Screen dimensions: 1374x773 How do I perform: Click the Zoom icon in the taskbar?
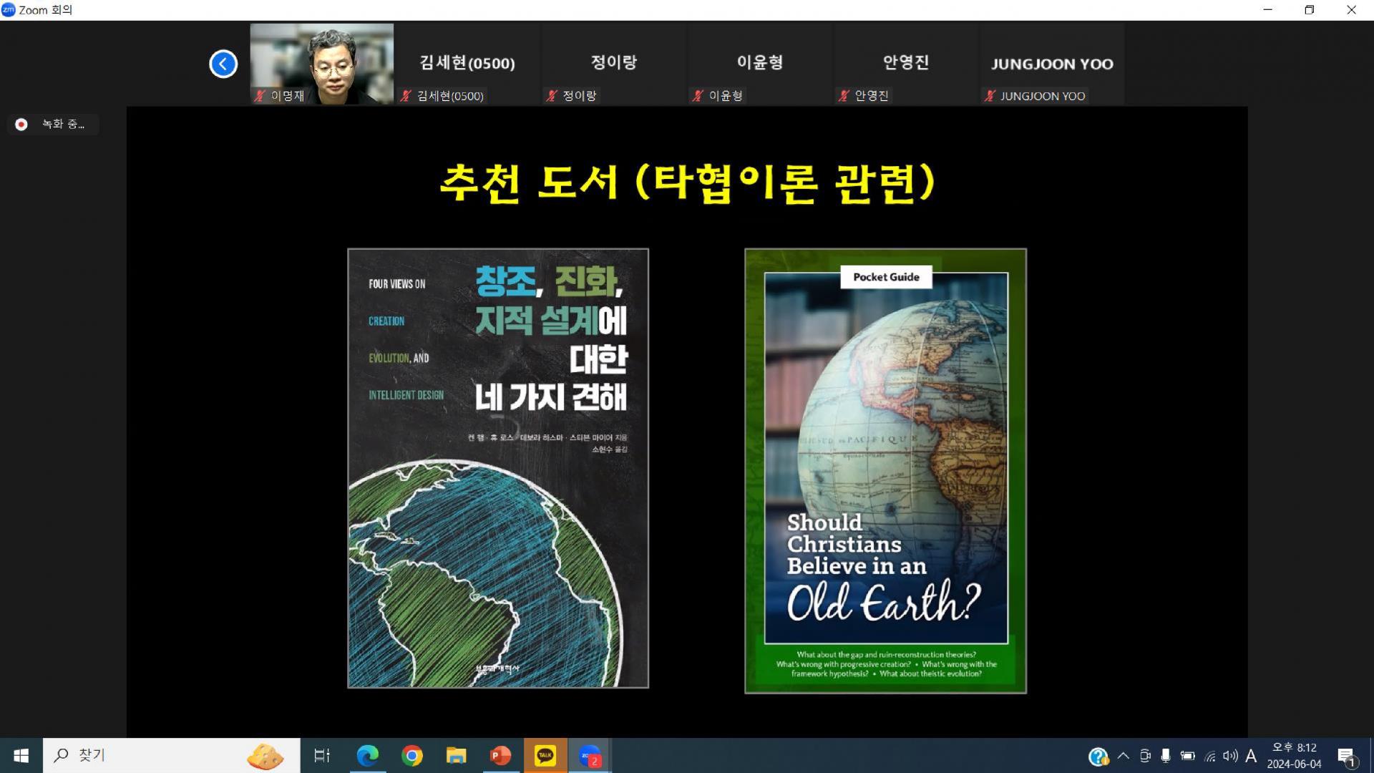pyautogui.click(x=590, y=755)
